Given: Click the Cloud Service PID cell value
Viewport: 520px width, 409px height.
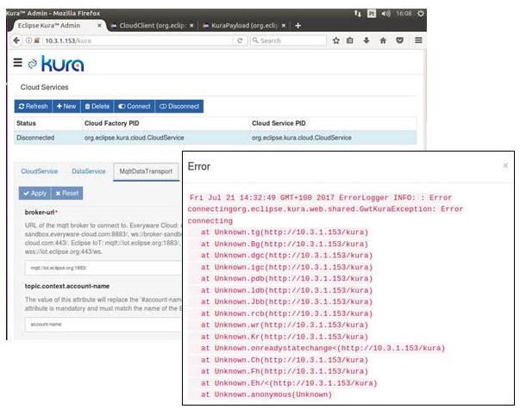Looking at the screenshot, I should (302, 138).
